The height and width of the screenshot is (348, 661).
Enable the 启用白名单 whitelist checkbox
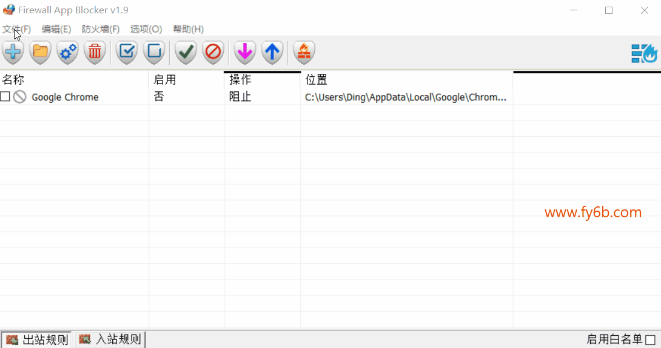(x=651, y=340)
